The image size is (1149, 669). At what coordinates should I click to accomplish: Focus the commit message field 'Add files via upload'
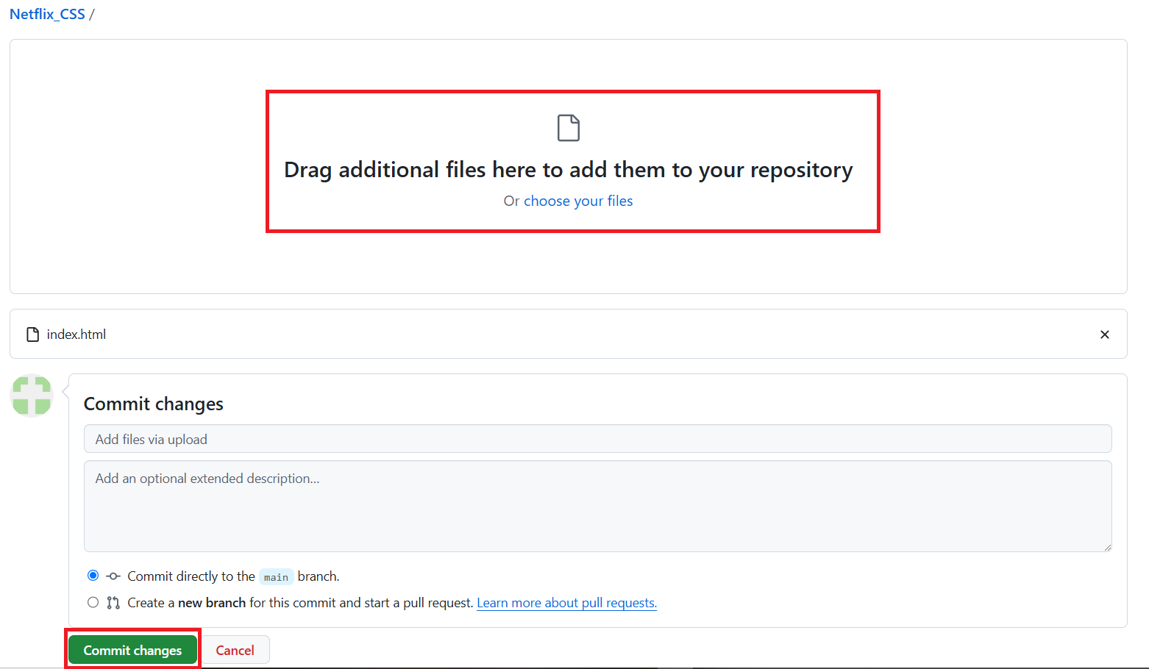597,439
